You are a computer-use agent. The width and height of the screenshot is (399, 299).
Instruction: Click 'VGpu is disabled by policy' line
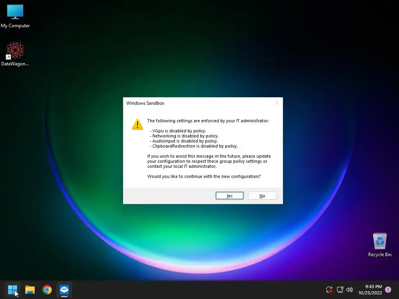[178, 131]
